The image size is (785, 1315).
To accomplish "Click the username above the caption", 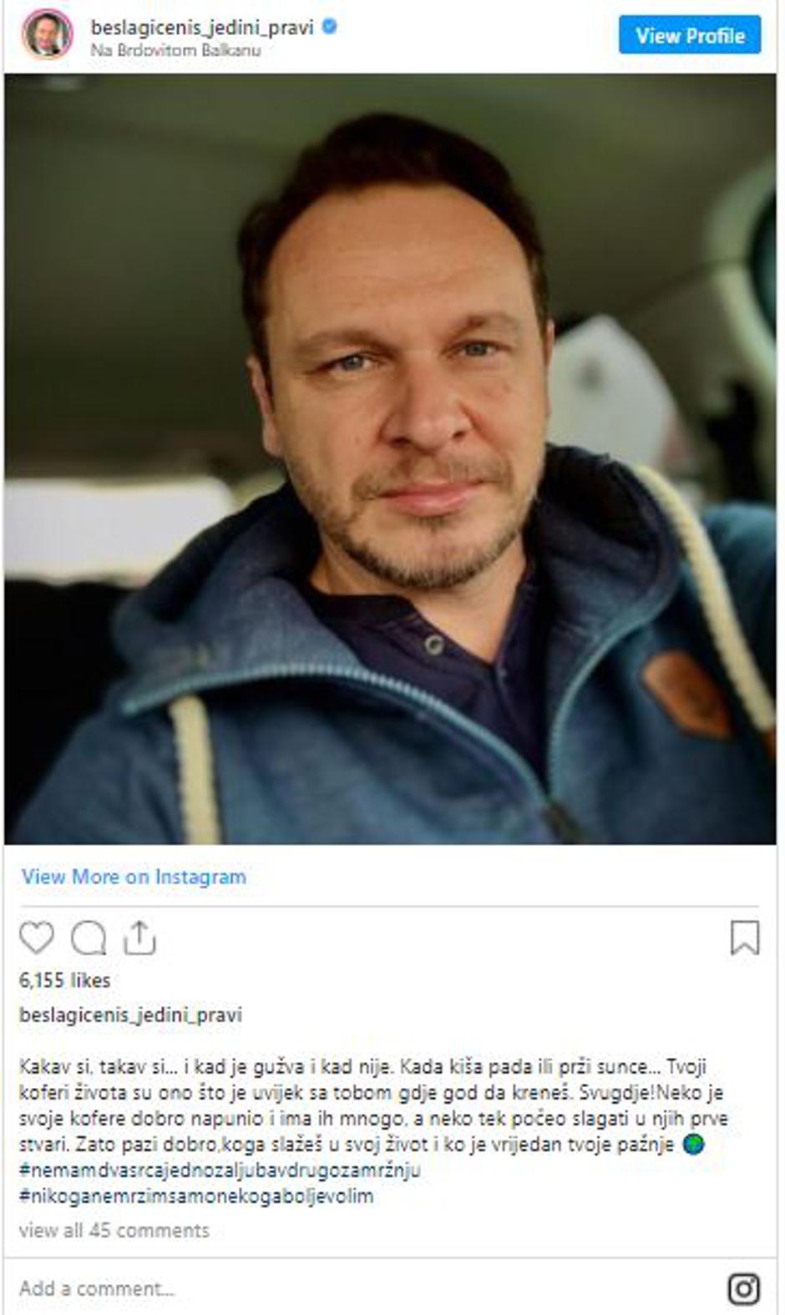I will coord(130,1014).
